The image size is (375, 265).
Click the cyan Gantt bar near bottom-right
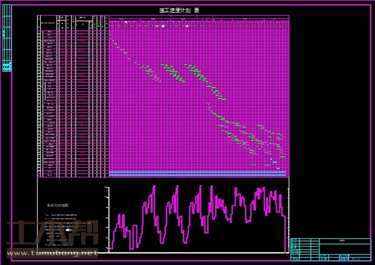tap(275, 161)
